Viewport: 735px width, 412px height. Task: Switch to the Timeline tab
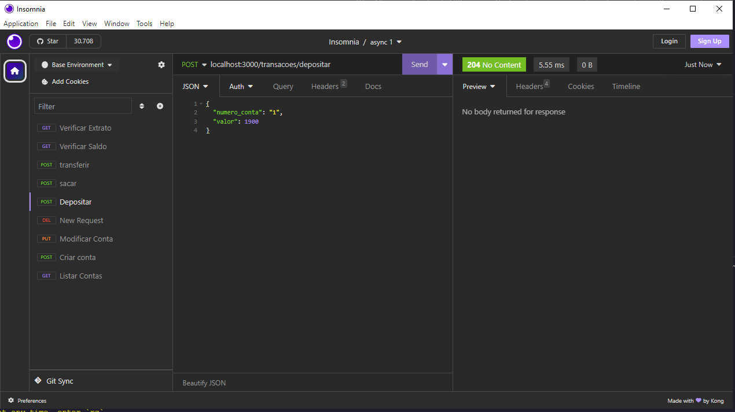[626, 86]
